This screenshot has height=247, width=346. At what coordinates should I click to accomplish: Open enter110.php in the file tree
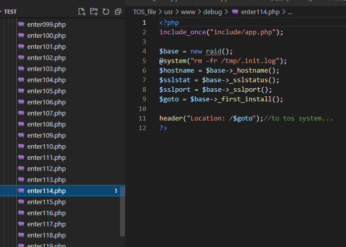pyautogui.click(x=63, y=146)
